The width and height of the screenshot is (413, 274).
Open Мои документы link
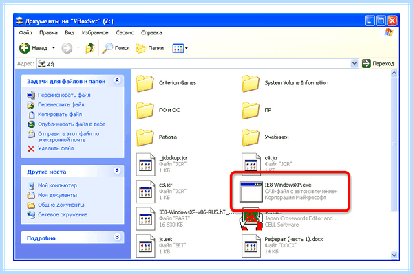(57, 195)
